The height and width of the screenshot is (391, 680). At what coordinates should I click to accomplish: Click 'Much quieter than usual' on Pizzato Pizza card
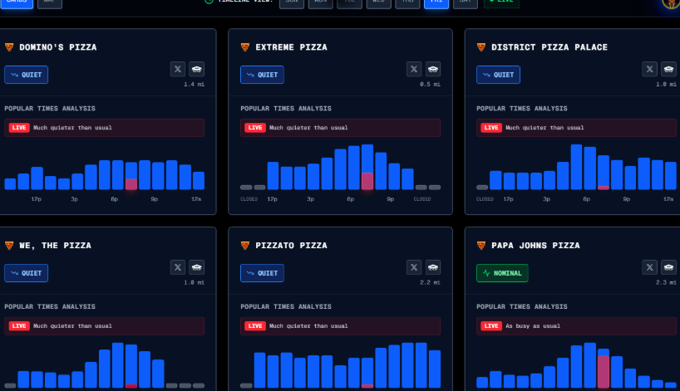(x=308, y=326)
